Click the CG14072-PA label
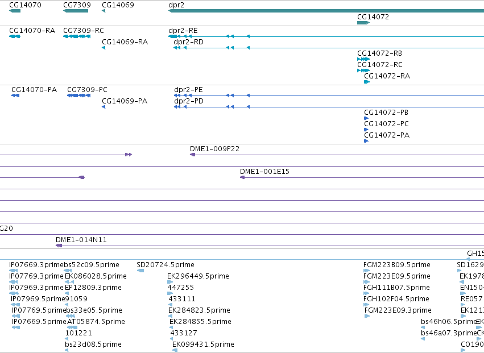The image size is (484, 353). coord(387,135)
